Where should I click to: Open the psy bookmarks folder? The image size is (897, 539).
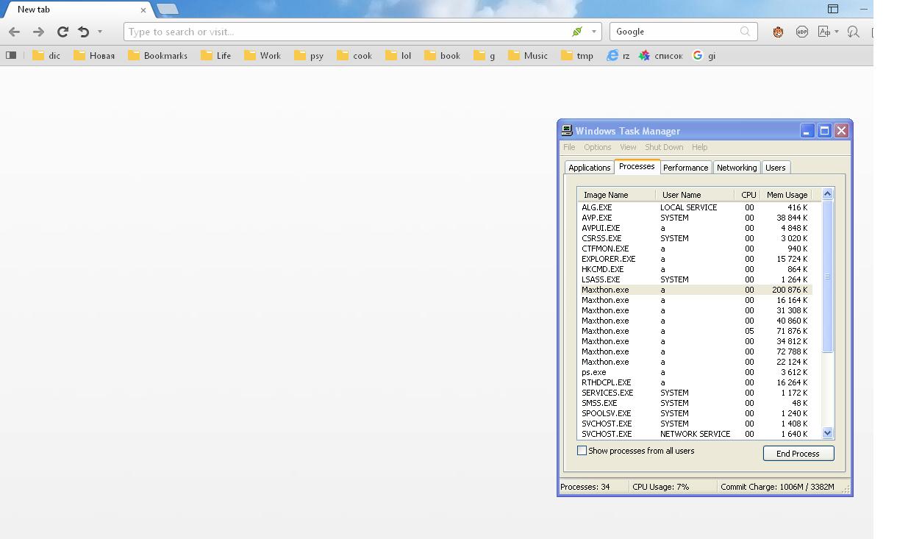(x=309, y=55)
